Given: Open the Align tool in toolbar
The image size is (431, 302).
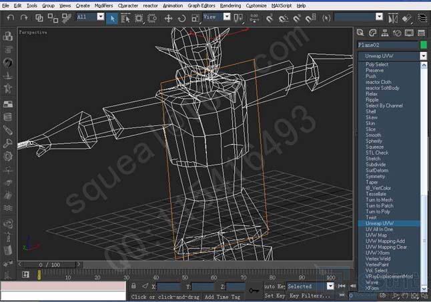Looking at the screenshot, I should tap(406, 19).
